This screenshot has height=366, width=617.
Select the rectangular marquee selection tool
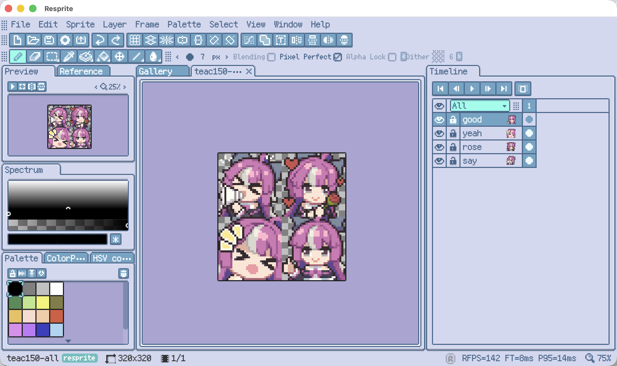click(52, 57)
